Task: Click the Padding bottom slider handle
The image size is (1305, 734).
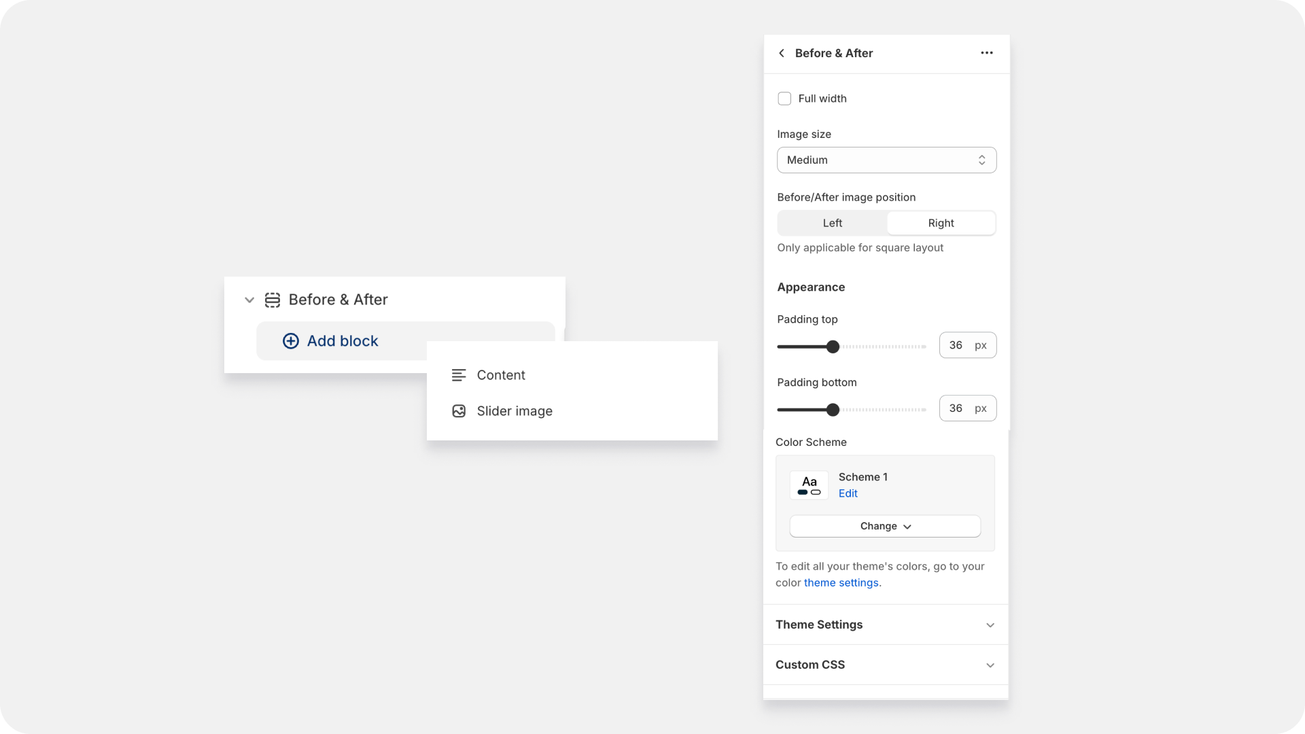Action: tap(833, 410)
